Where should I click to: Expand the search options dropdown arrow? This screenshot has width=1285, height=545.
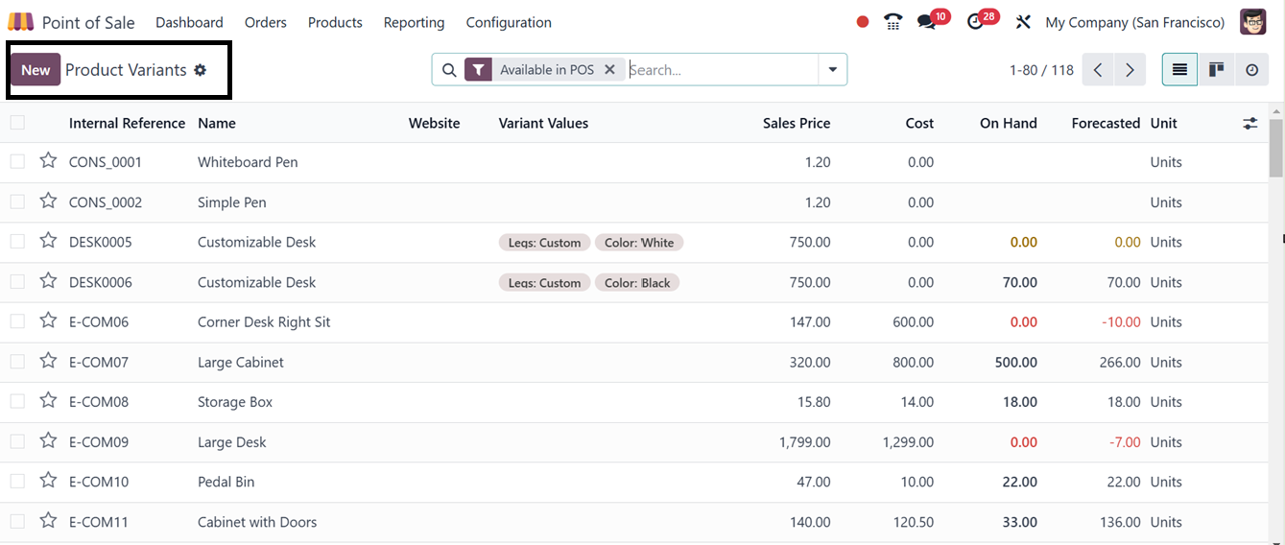(x=832, y=70)
